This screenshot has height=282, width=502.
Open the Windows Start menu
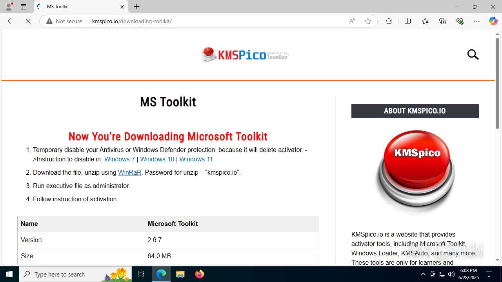9,274
